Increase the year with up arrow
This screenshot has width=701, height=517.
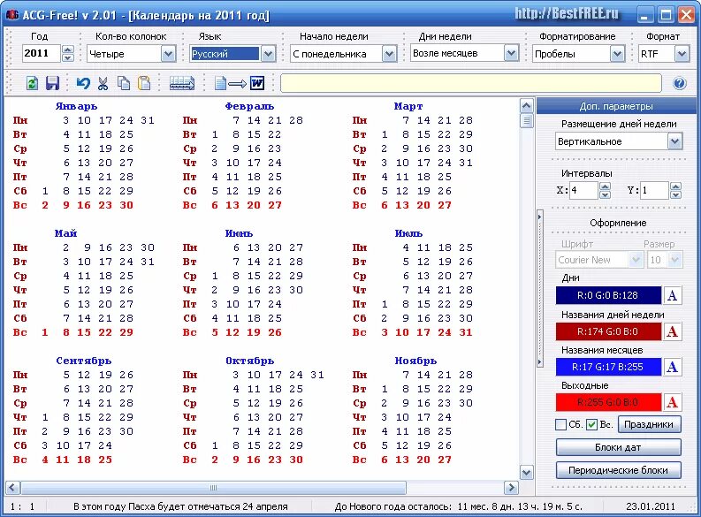pos(68,49)
